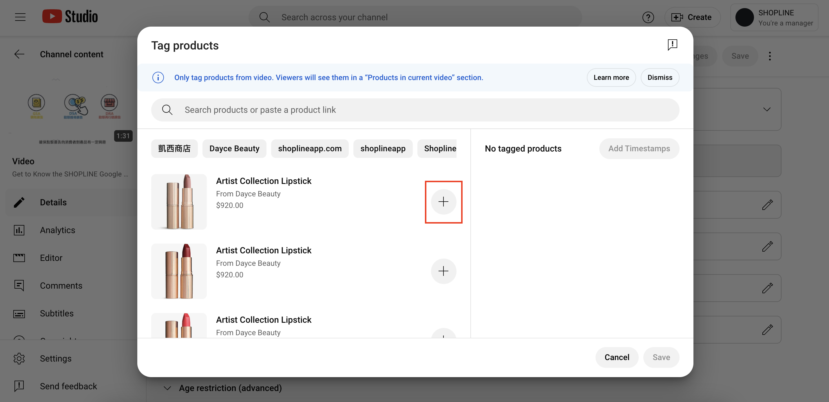Viewport: 829px width, 402px height.
Task: Save the tagged products
Action: pos(661,357)
